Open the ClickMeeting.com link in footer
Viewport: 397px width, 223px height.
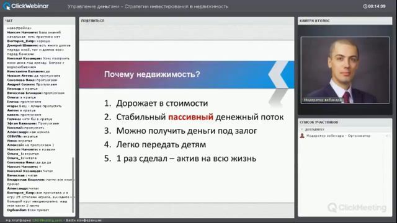click(x=47, y=221)
